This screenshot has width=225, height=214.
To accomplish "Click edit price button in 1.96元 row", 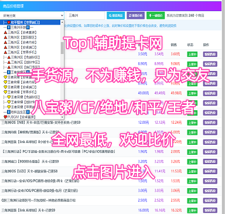I will (x=210, y=152).
